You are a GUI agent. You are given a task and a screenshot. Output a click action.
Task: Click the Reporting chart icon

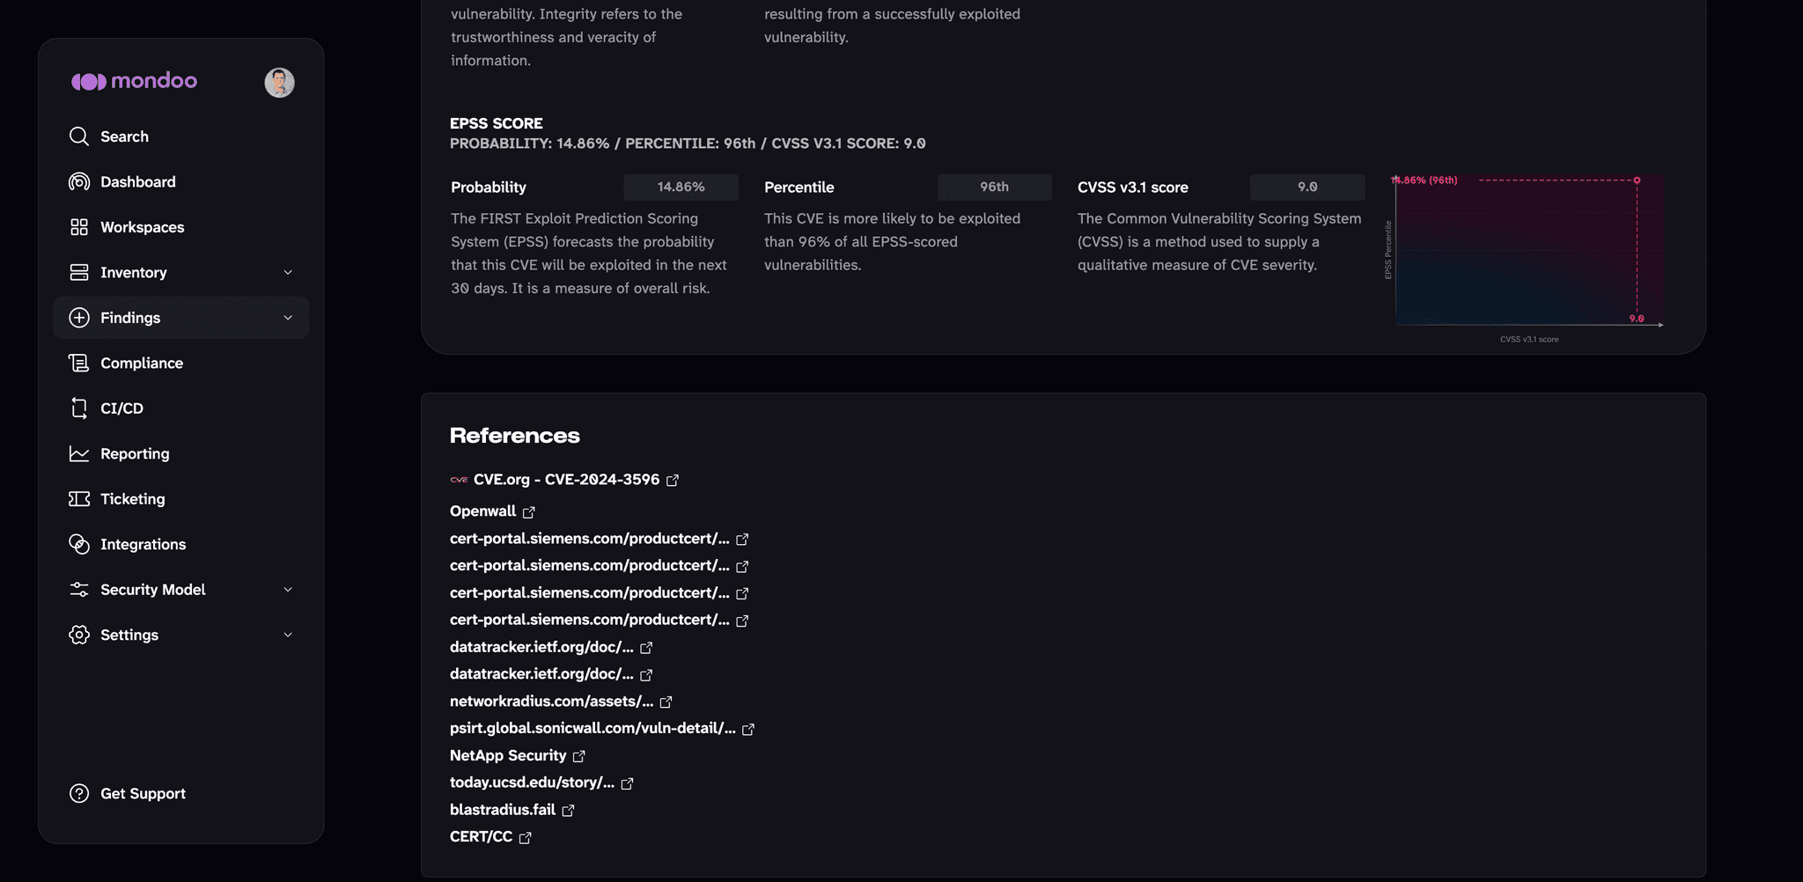pyautogui.click(x=79, y=453)
